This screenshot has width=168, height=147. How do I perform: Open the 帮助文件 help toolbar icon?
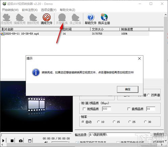click(x=91, y=19)
